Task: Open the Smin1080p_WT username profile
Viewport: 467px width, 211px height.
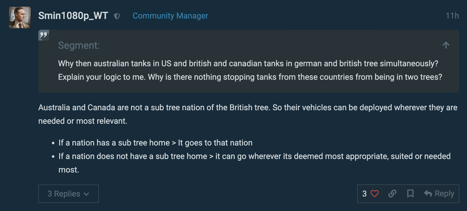Action: (73, 16)
